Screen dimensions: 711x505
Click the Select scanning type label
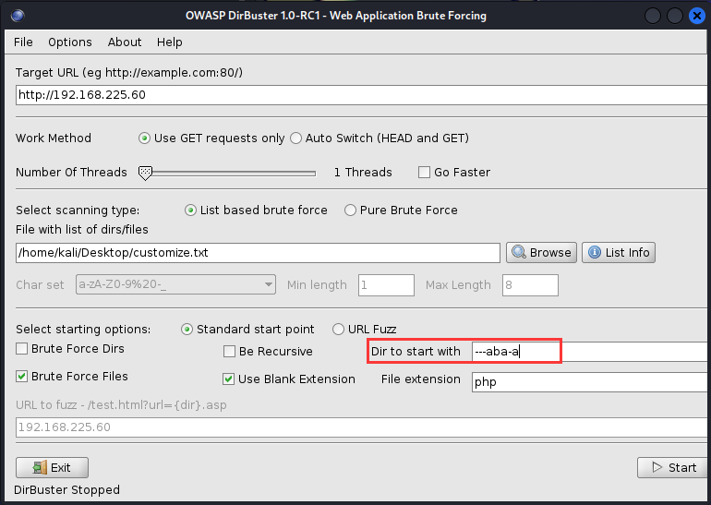tap(78, 210)
